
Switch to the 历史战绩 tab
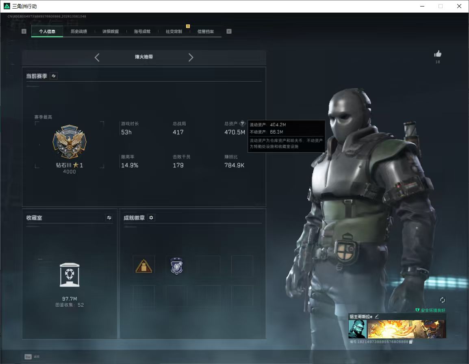tap(79, 31)
